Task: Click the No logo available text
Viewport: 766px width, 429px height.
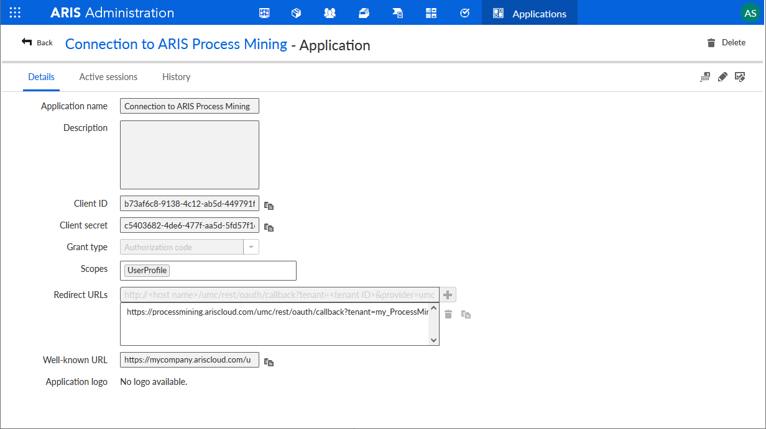Action: point(154,382)
